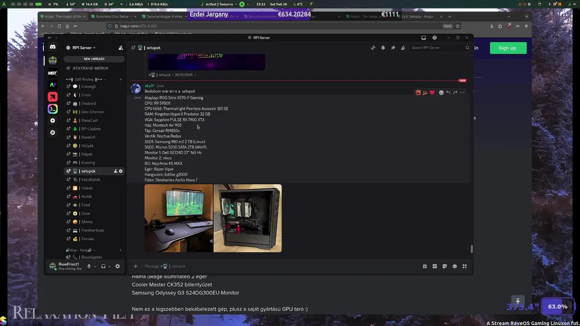Viewport: 580px width, 326px height.
Task: Open notification settings bell icon
Action: tap(383, 48)
